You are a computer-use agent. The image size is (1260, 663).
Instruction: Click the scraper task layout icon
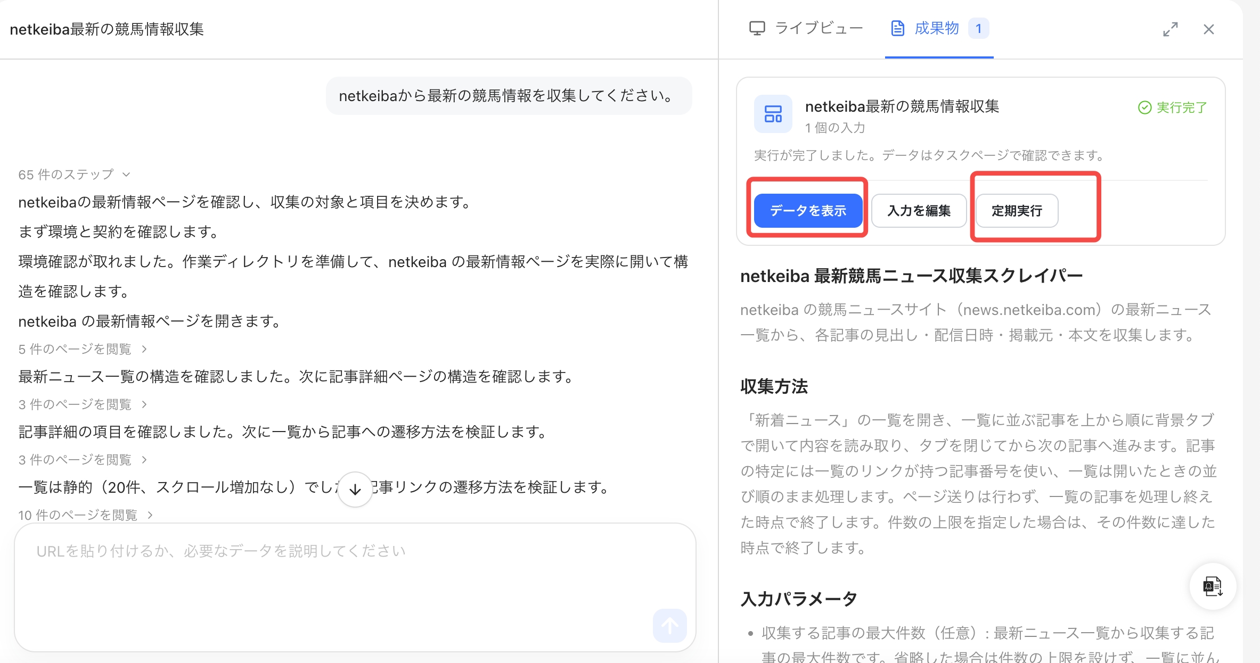[x=773, y=114]
